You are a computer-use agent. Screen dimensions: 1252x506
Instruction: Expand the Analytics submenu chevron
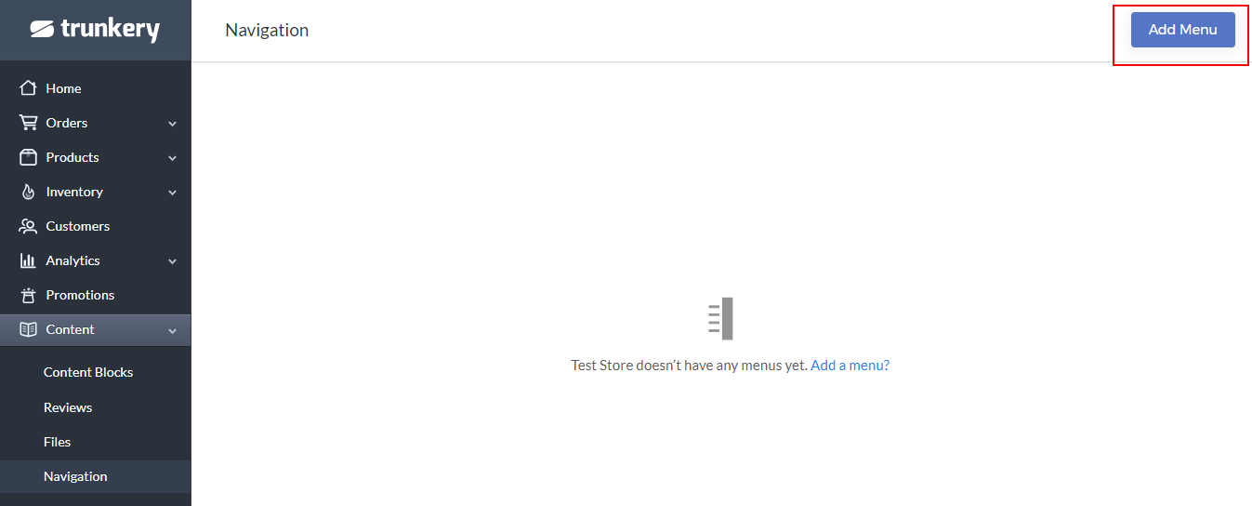pyautogui.click(x=172, y=261)
